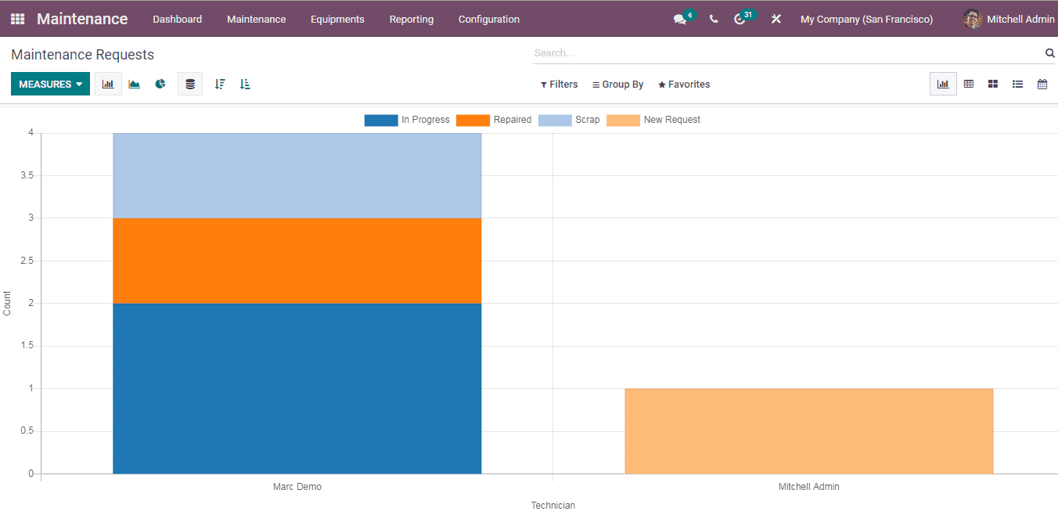
Task: Switch to the kanban view
Action: (x=992, y=84)
